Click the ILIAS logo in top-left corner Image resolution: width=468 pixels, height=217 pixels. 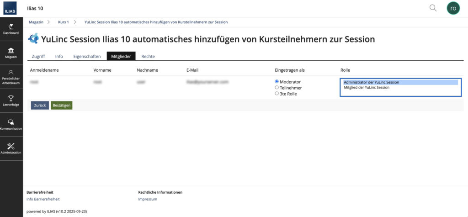pos(11,8)
